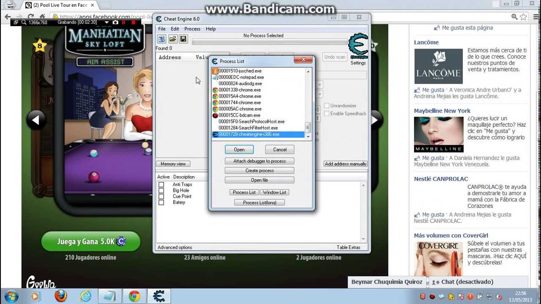Open the Windows Start menu
This screenshot has width=541, height=304.
click(12, 296)
